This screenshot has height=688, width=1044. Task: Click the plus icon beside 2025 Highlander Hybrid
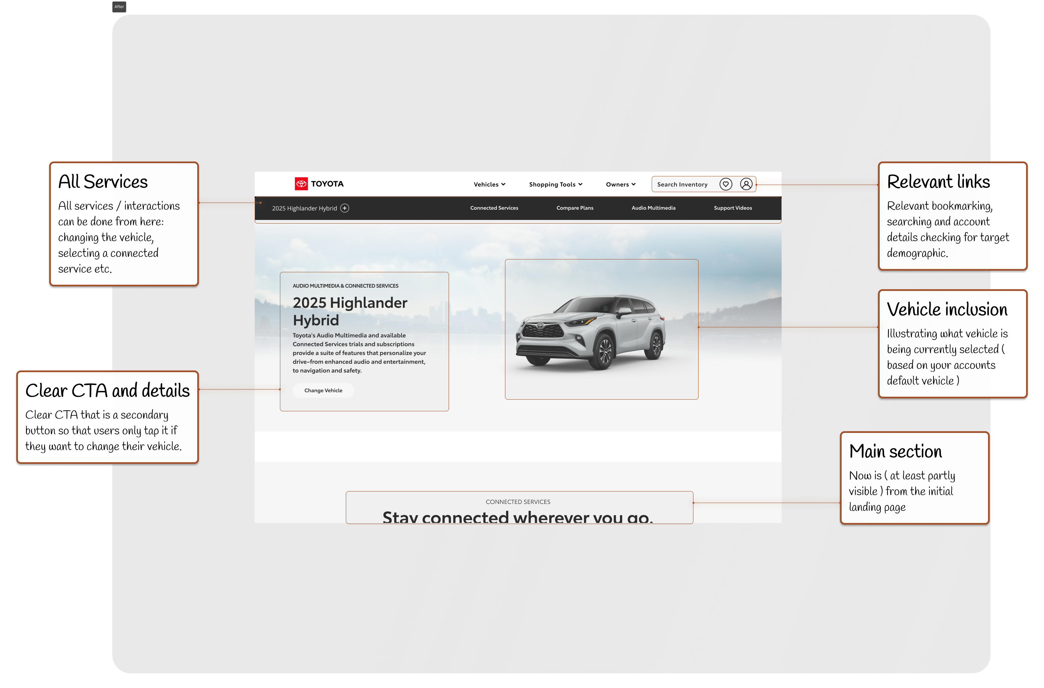coord(345,208)
